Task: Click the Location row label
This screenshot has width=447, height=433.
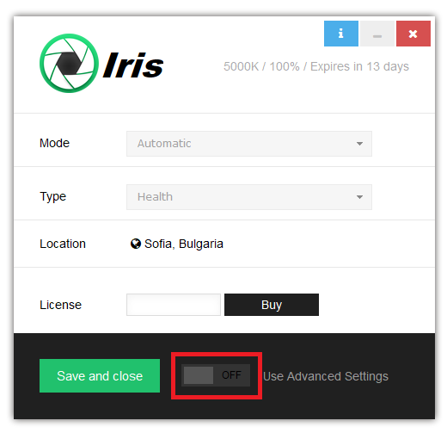Action: point(63,244)
